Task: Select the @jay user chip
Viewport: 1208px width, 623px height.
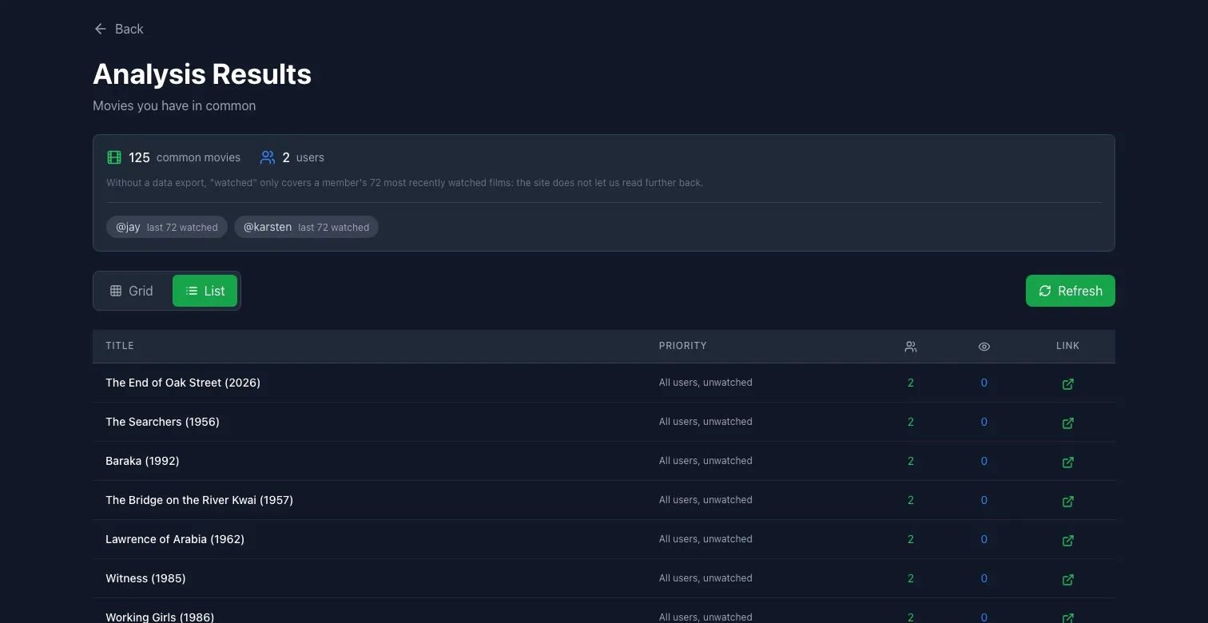Action: (167, 227)
